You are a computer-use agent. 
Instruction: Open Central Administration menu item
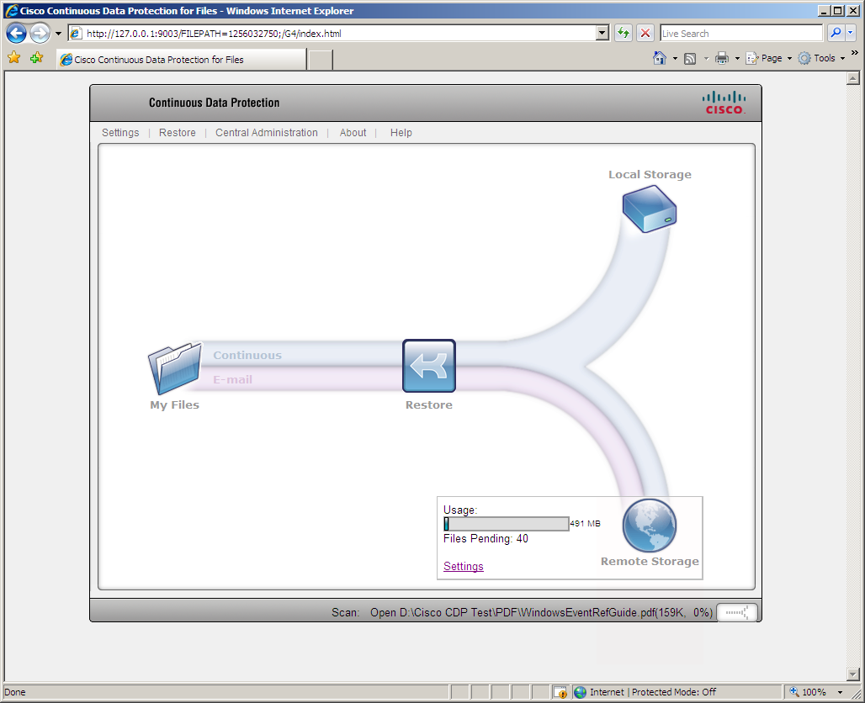[267, 133]
